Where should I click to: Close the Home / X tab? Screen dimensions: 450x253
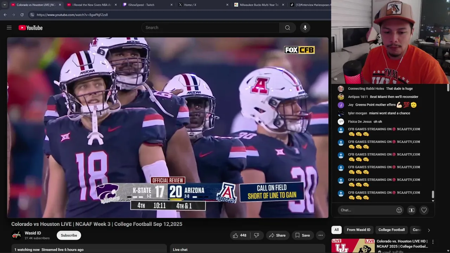tap(227, 5)
